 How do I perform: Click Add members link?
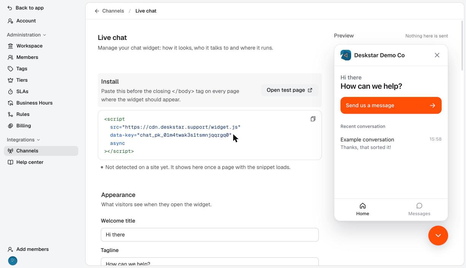(x=32, y=249)
